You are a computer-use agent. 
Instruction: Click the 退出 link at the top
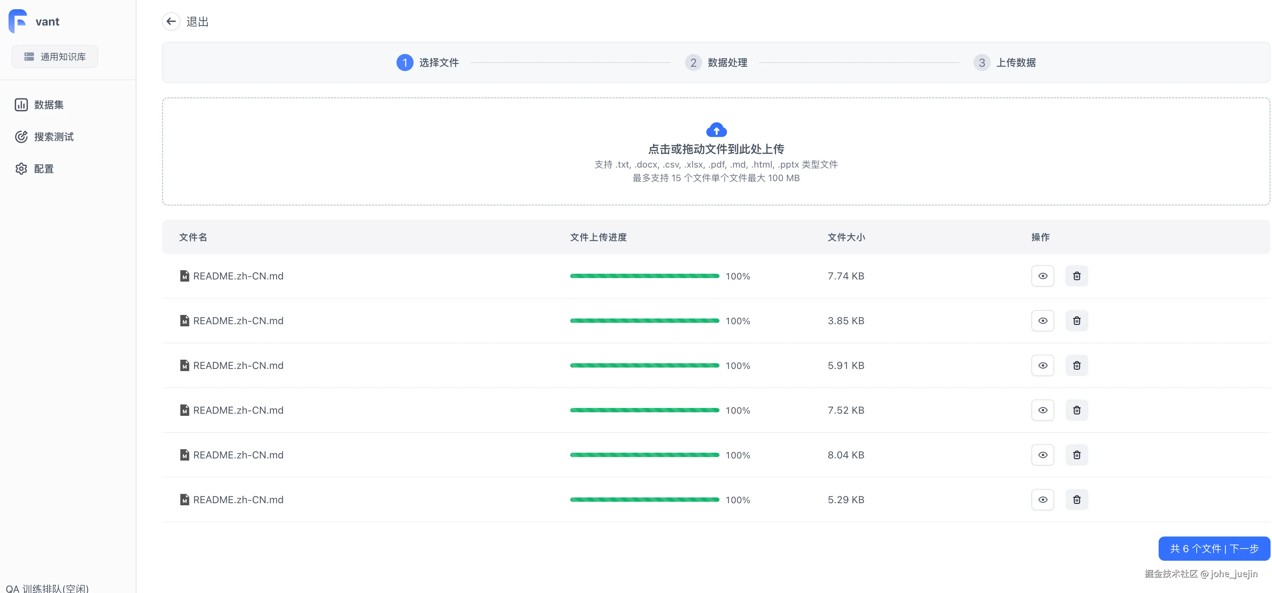[197, 21]
